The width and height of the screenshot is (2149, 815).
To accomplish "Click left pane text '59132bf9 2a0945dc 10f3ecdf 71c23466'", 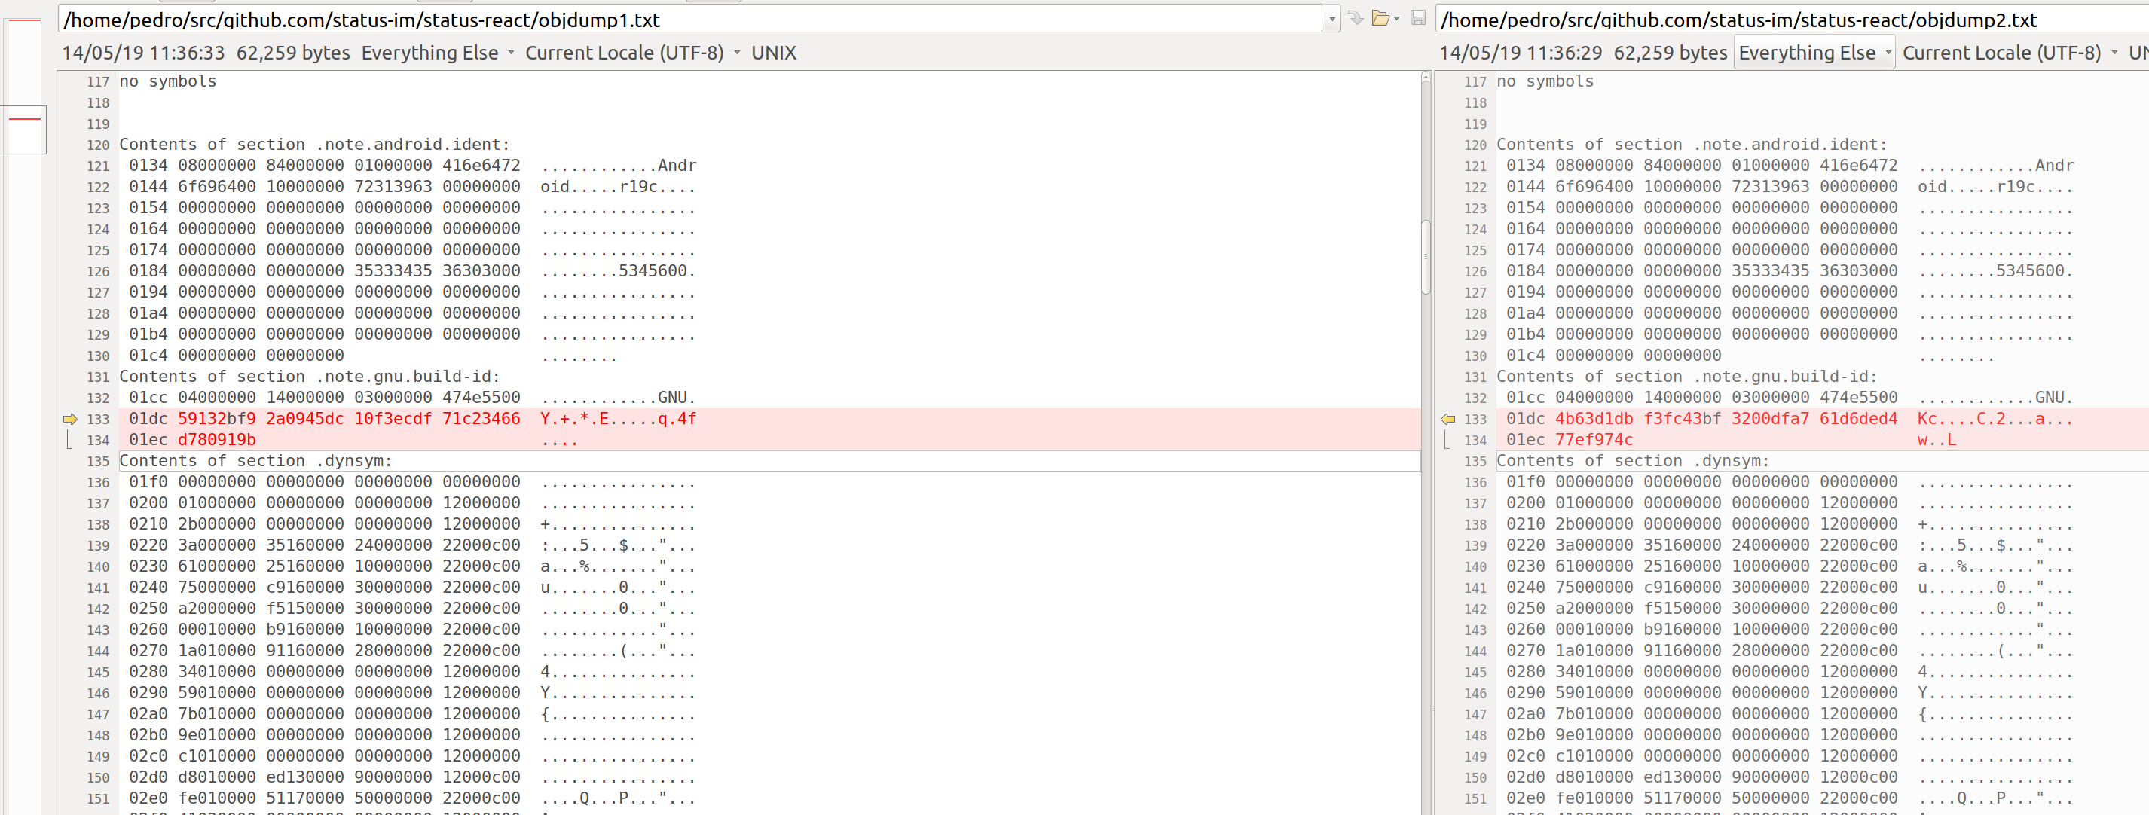I will click(x=349, y=419).
